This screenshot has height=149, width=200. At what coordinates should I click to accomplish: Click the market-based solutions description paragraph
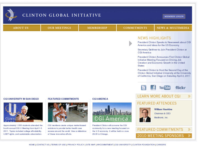[67, 130]
